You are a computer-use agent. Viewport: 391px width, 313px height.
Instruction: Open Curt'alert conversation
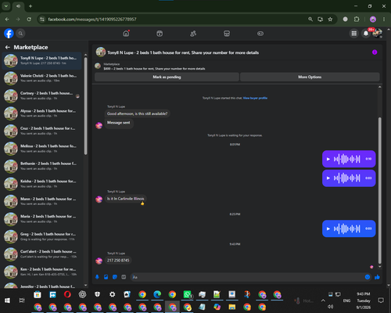(x=41, y=254)
